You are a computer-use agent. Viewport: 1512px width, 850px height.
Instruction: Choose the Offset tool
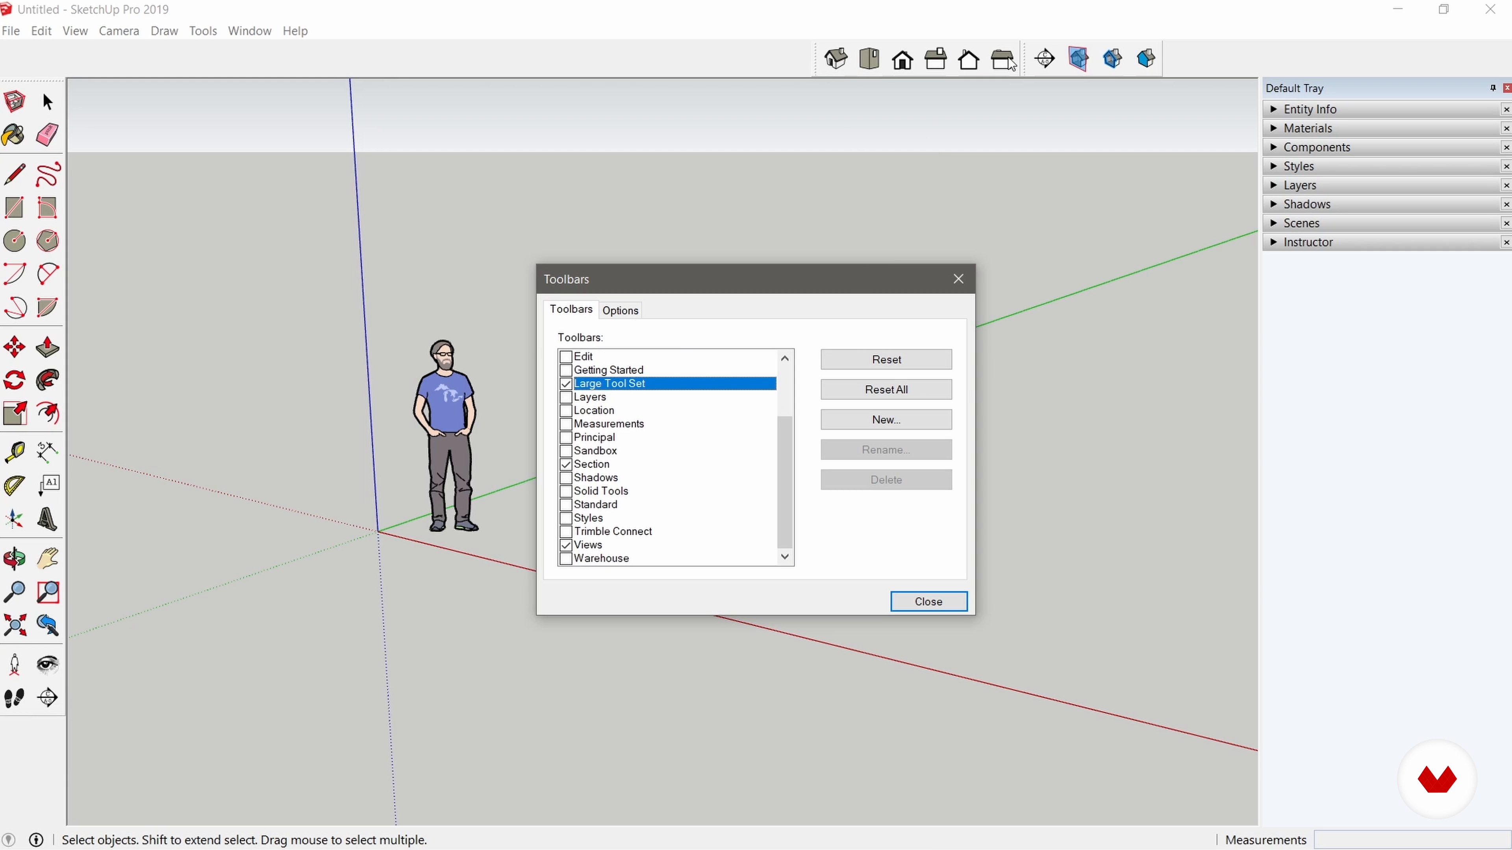point(48,414)
